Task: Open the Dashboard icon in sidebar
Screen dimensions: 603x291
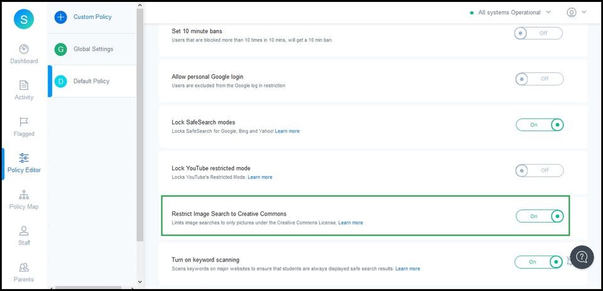Action: coord(24,49)
